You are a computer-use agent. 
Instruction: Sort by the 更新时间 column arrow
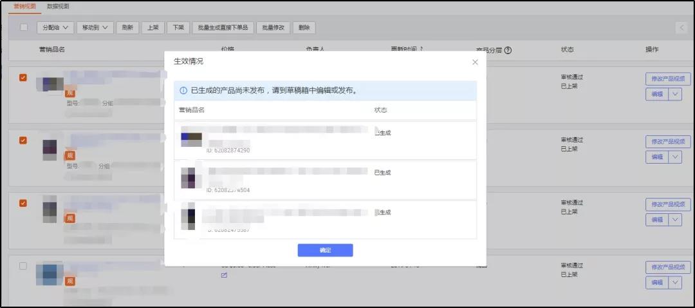click(x=421, y=49)
